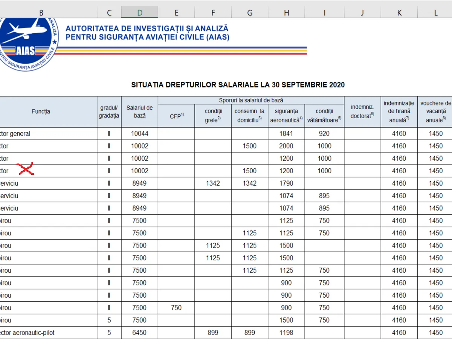
Task: Click the 'Funcția' table header cell
Action: 41,111
